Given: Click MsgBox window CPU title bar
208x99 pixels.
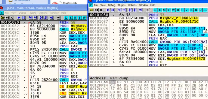Looking at the screenshot, I should [44, 8].
